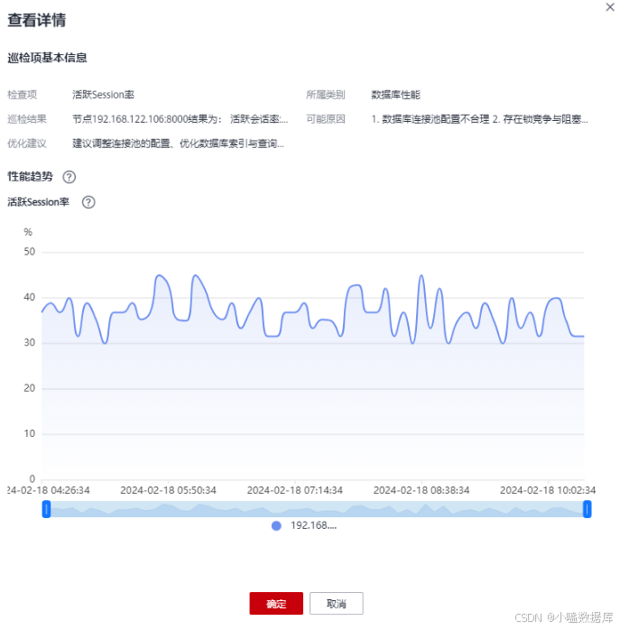Click the truncated 可能原因 value text
620x630 pixels.
(479, 119)
